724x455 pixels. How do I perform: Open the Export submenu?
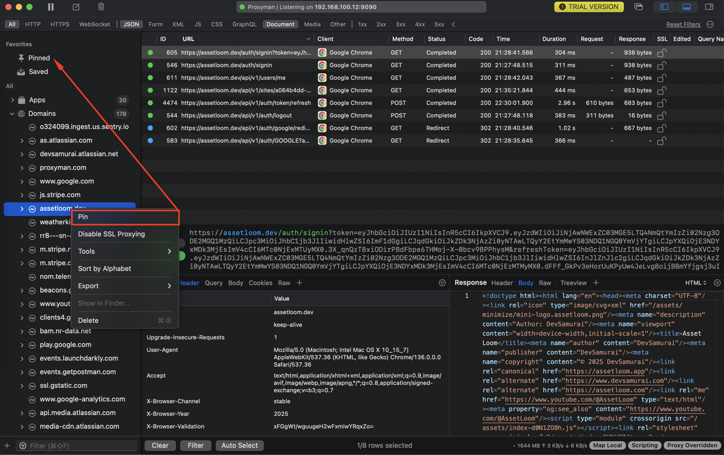click(x=125, y=286)
